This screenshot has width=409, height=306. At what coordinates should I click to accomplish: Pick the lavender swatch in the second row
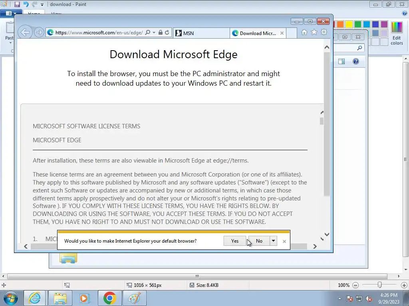point(384,33)
